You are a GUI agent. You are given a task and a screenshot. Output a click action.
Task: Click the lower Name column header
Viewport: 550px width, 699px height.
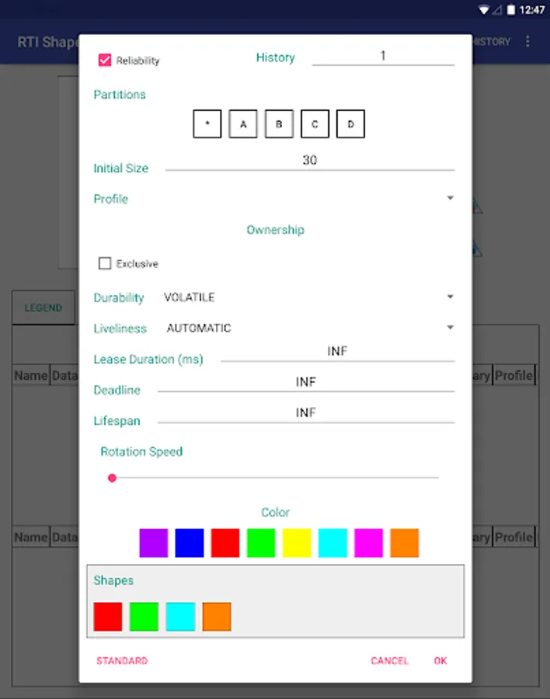[31, 537]
